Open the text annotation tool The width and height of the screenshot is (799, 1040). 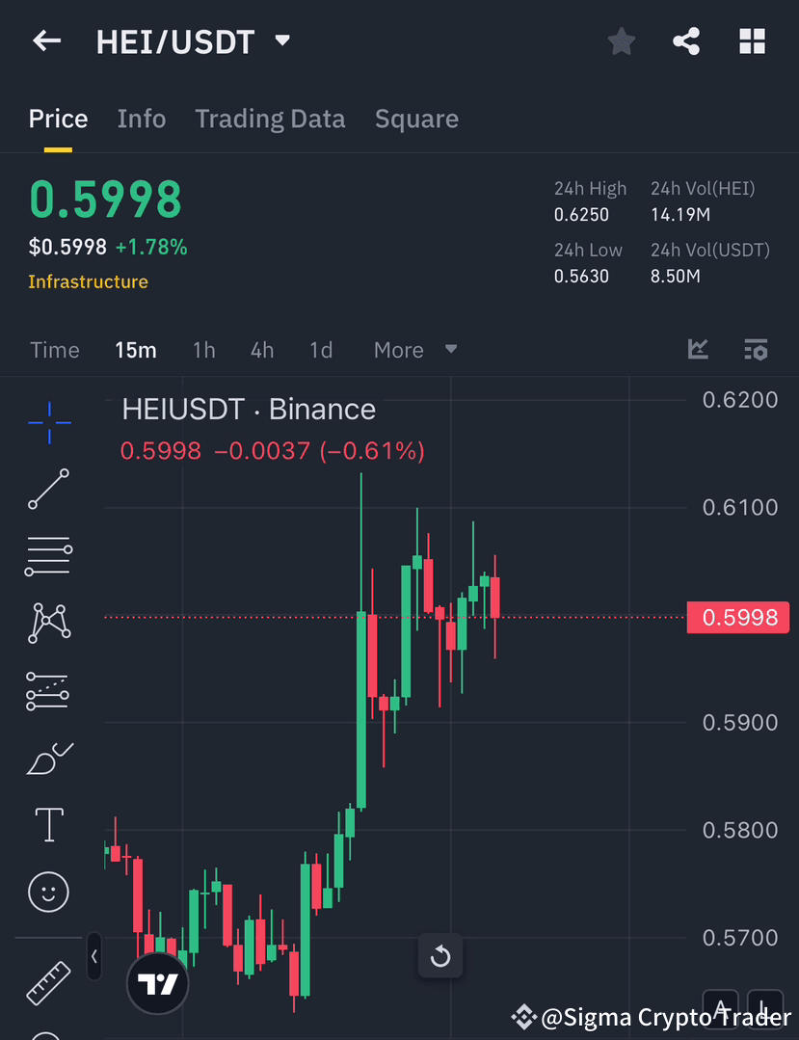pos(48,824)
